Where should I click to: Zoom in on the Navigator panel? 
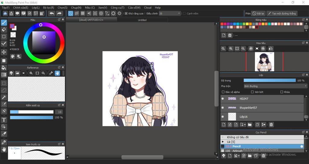click(x=231, y=48)
